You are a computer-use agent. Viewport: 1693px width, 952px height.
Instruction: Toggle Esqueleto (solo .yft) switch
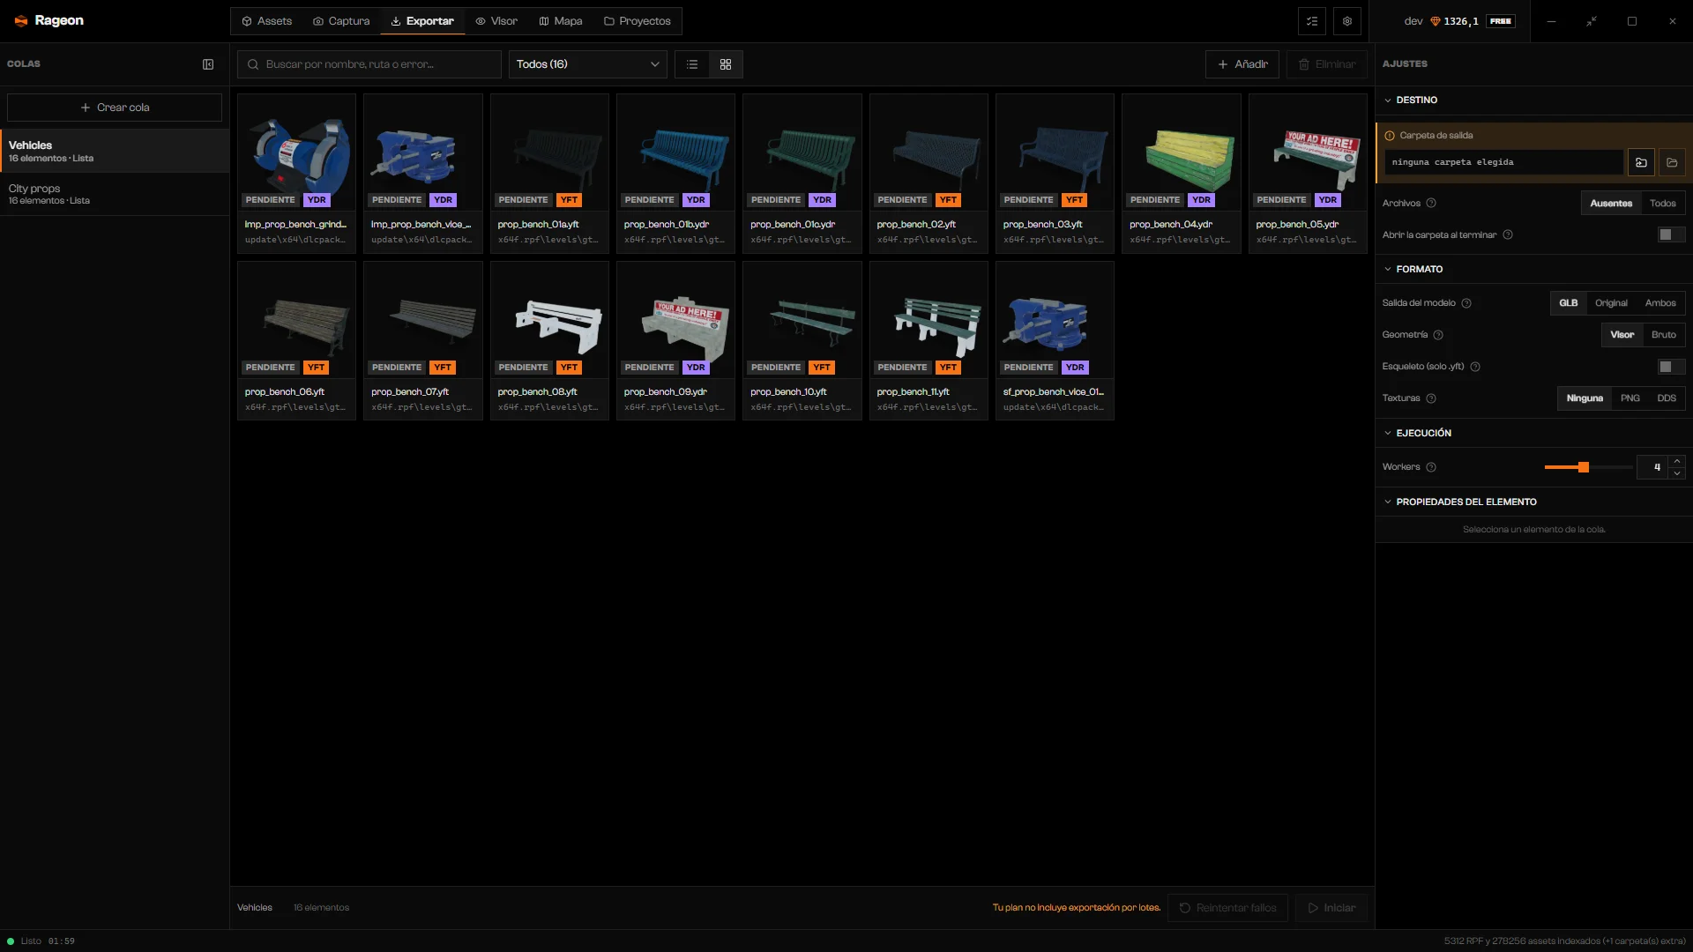1671,367
